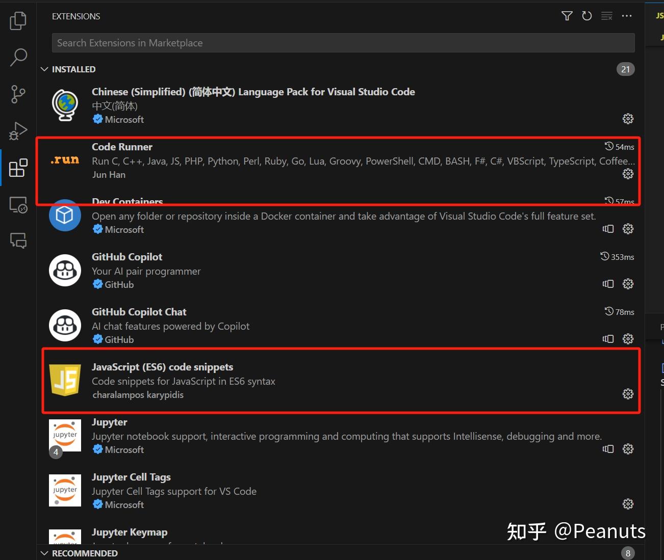Toggle GitHub Copilot Chat panel icon
664x560 pixels.
608,339
